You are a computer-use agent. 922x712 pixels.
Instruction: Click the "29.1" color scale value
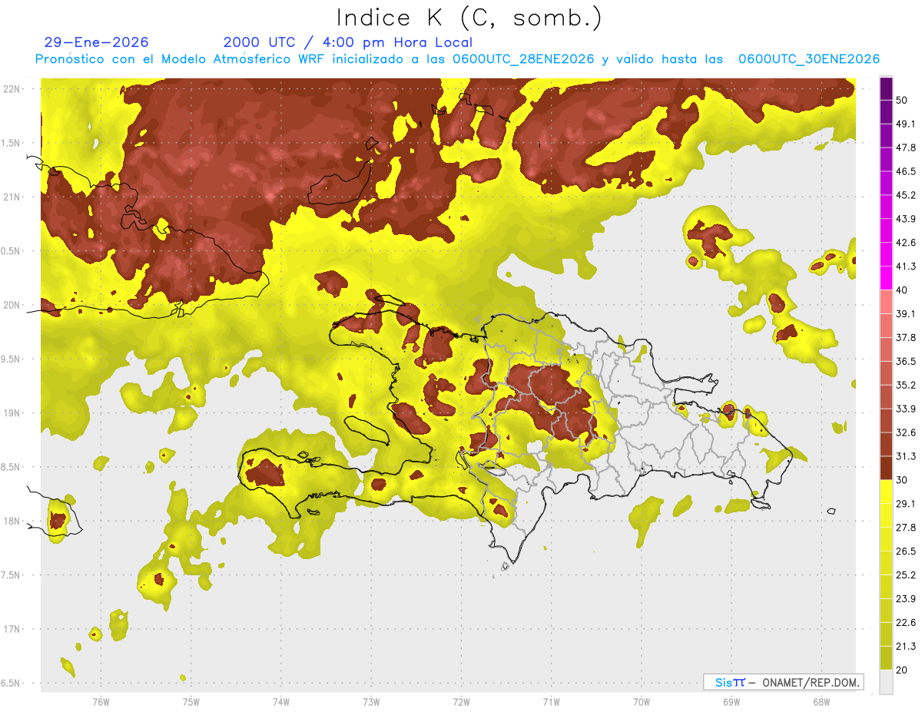coord(905,504)
